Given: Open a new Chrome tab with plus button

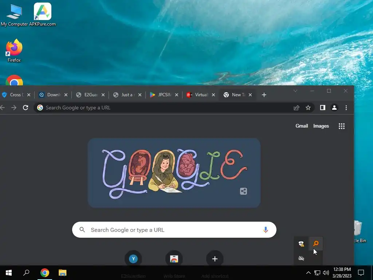Looking at the screenshot, I should pos(264,95).
